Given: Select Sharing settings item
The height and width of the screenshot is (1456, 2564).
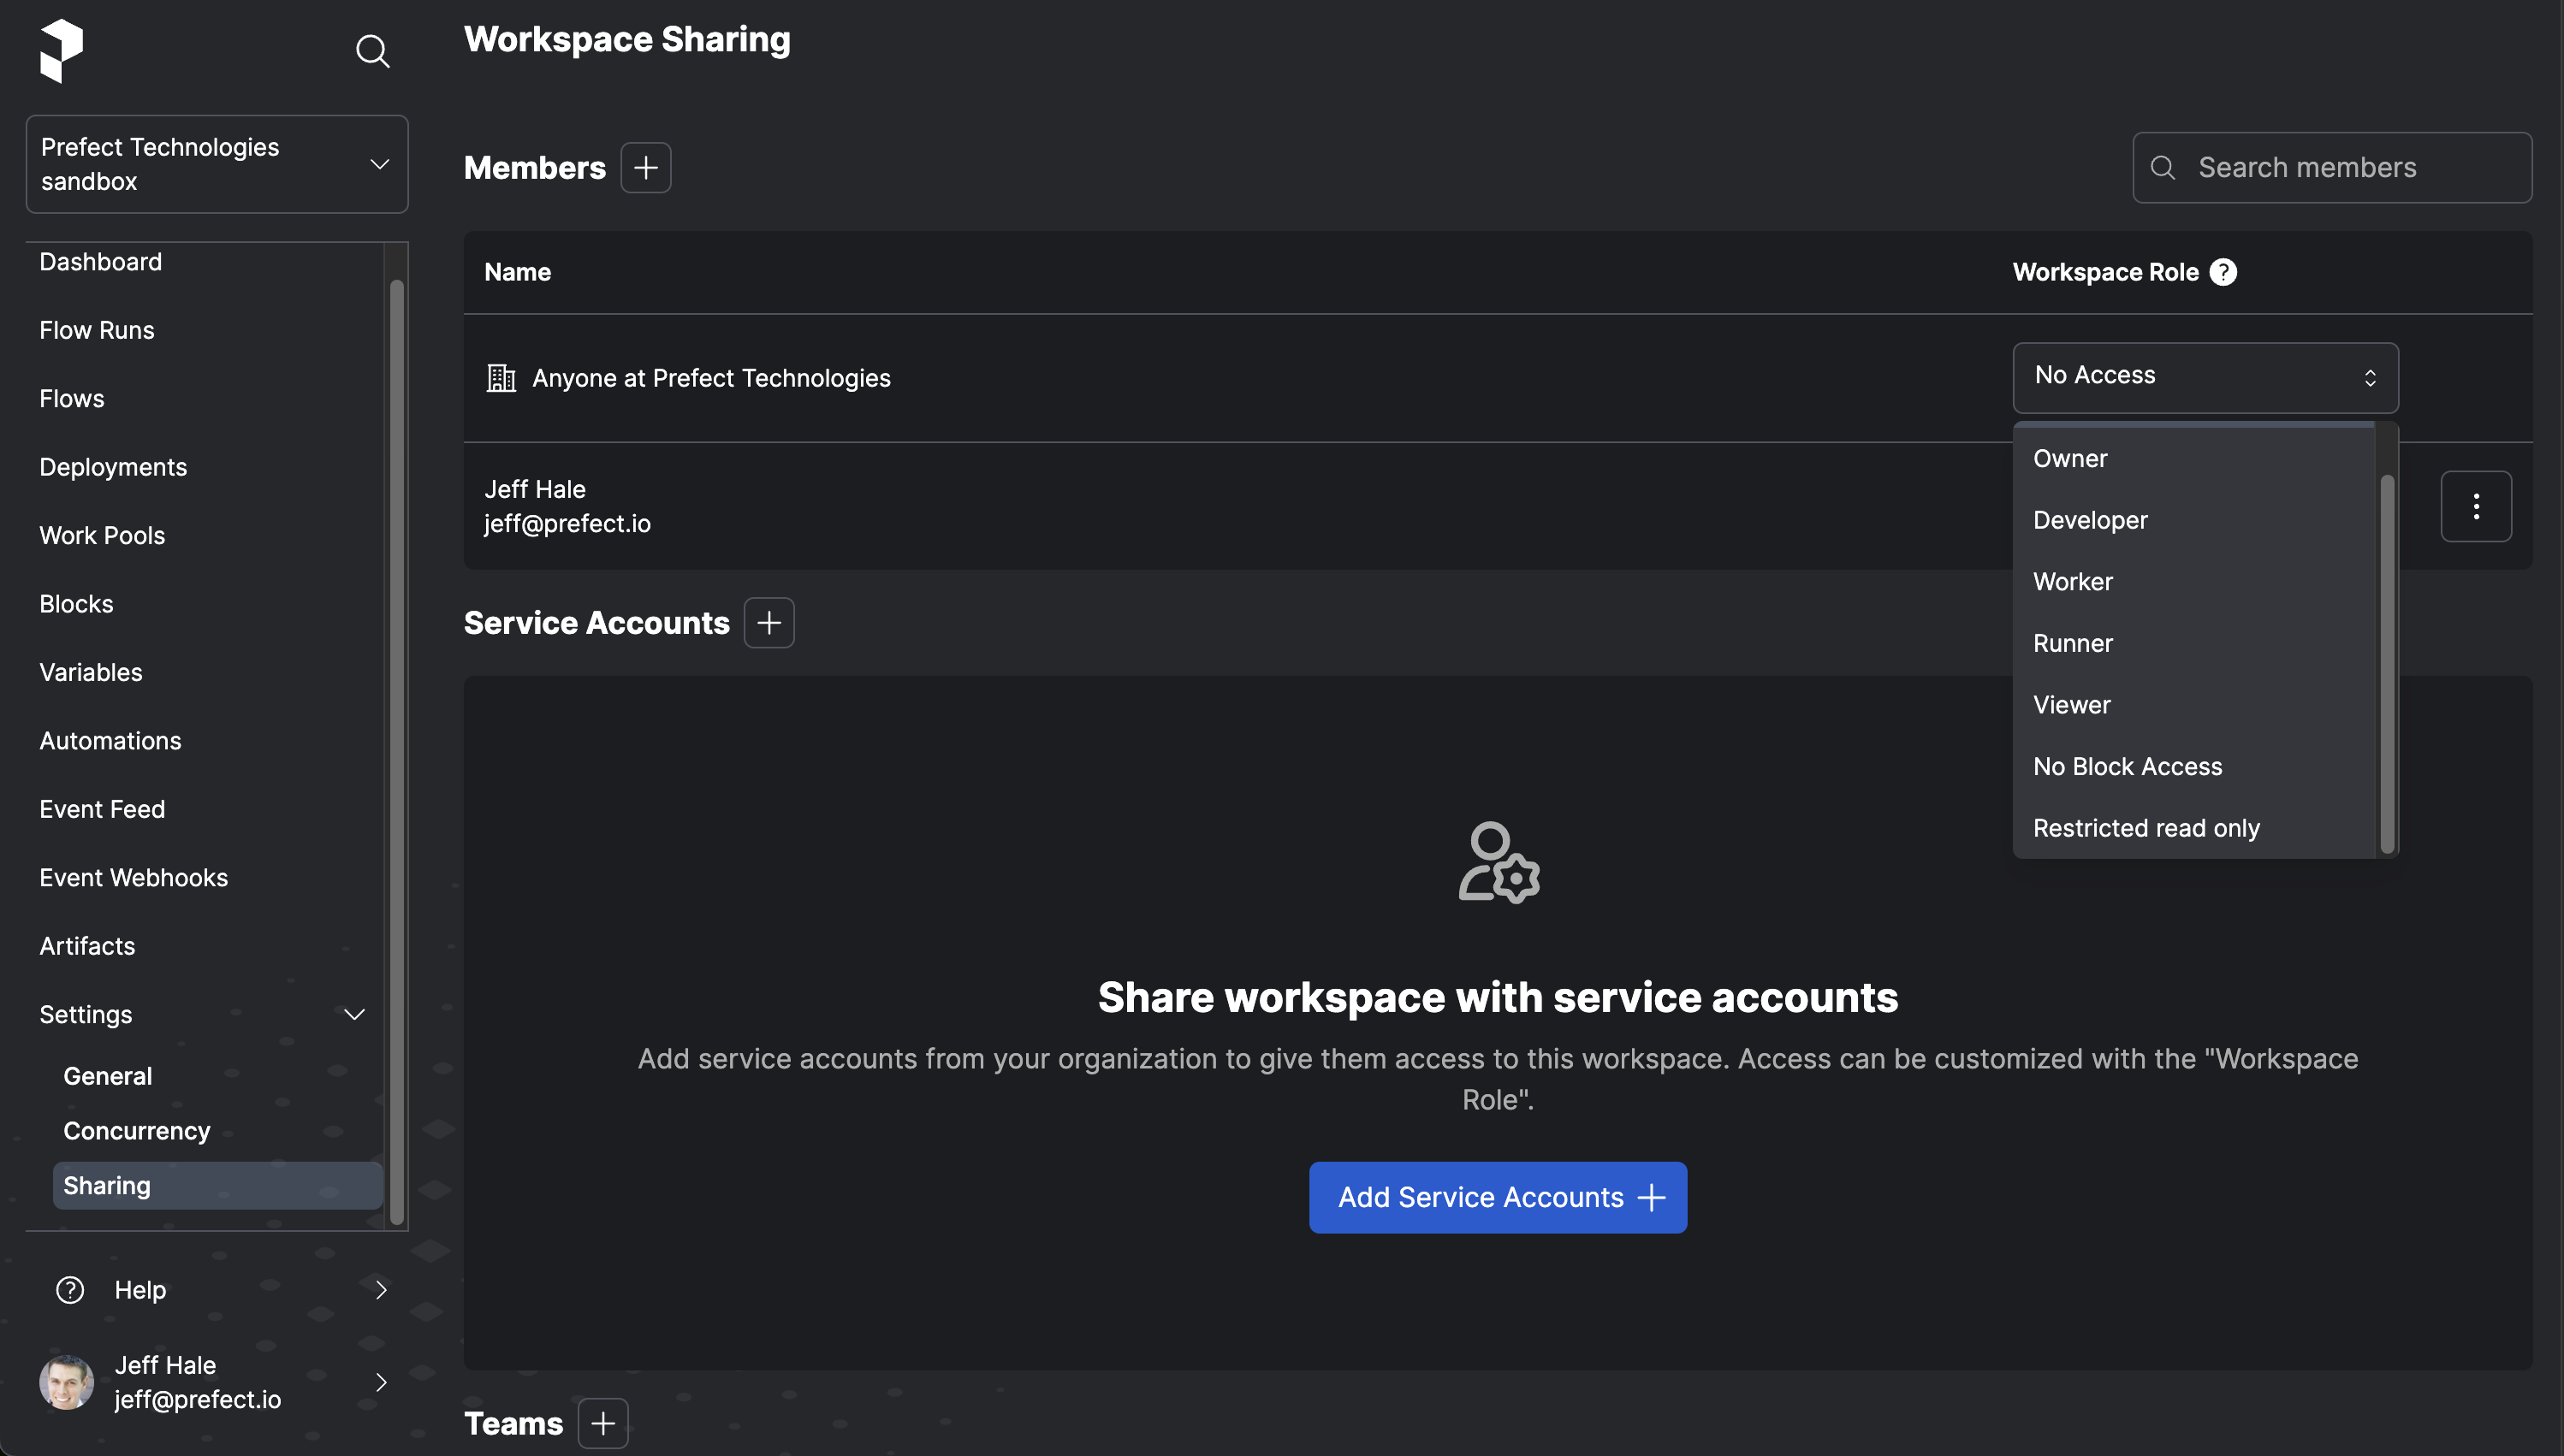Looking at the screenshot, I should point(217,1186).
